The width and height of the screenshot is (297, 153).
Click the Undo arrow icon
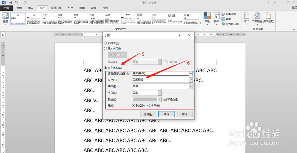click(17, 2)
